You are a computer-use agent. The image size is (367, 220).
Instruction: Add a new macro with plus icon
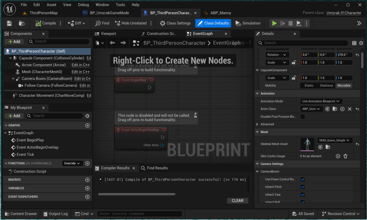(87, 180)
